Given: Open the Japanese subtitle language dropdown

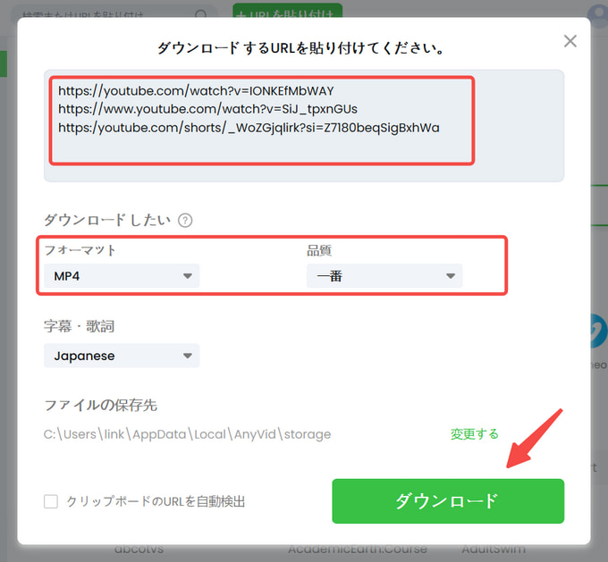Looking at the screenshot, I should (122, 356).
